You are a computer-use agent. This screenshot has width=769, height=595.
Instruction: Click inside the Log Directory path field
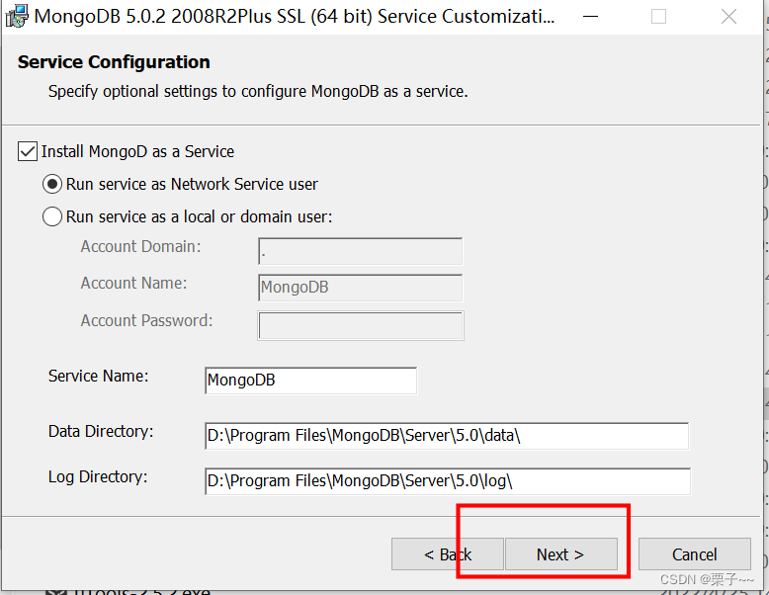(x=446, y=481)
